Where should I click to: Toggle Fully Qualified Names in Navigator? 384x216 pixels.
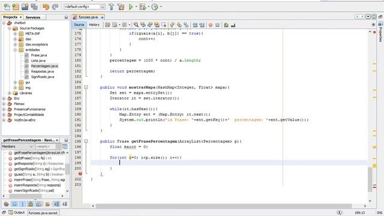[x=47, y=204]
